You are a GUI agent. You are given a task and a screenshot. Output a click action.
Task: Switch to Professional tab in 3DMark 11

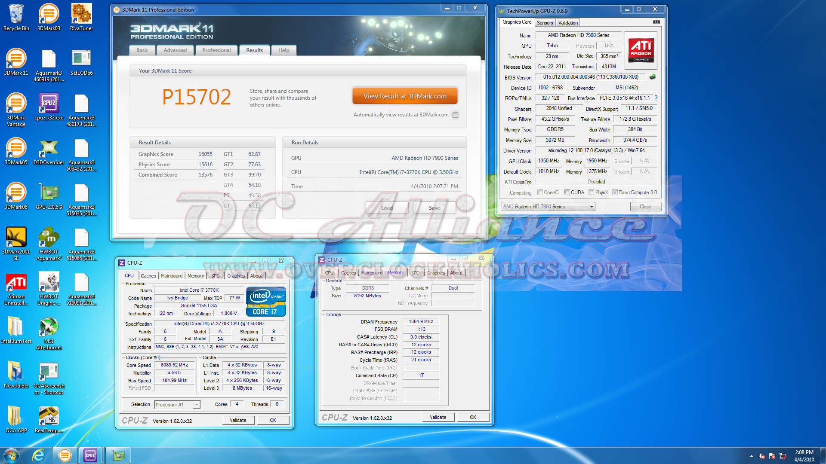[216, 50]
